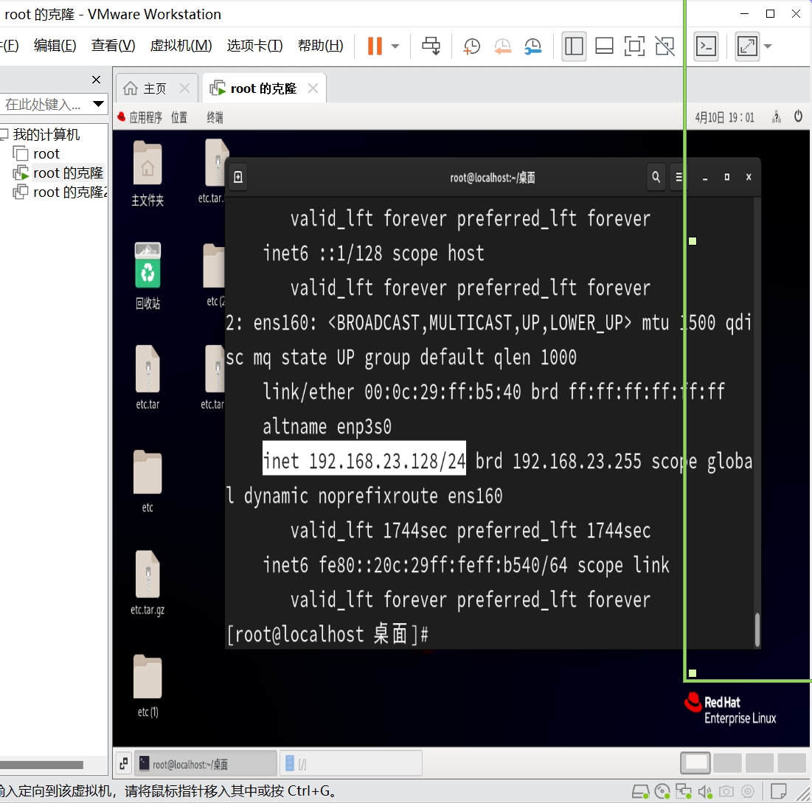
Task: Select the 主文件夹 desktop icon
Action: [148, 174]
